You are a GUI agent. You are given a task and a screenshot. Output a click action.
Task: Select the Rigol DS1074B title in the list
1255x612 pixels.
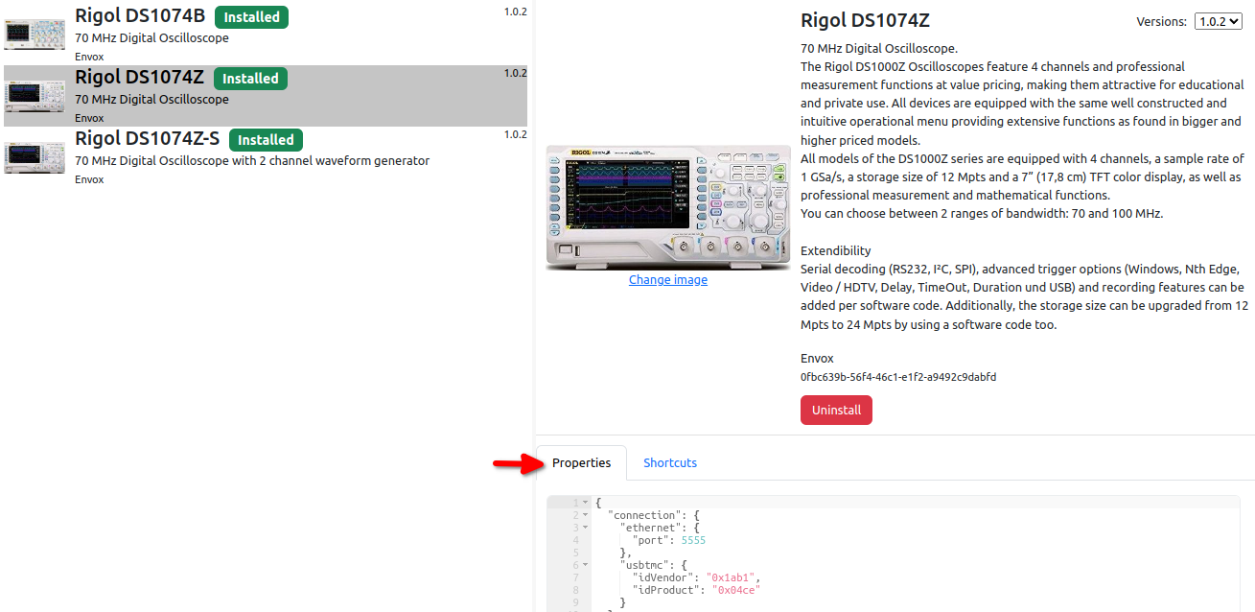pyautogui.click(x=140, y=16)
